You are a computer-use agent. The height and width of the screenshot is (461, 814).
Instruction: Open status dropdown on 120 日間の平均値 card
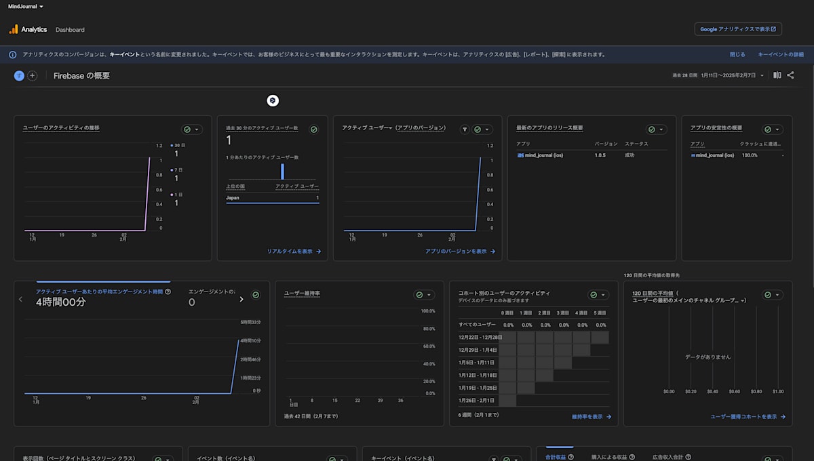click(773, 295)
